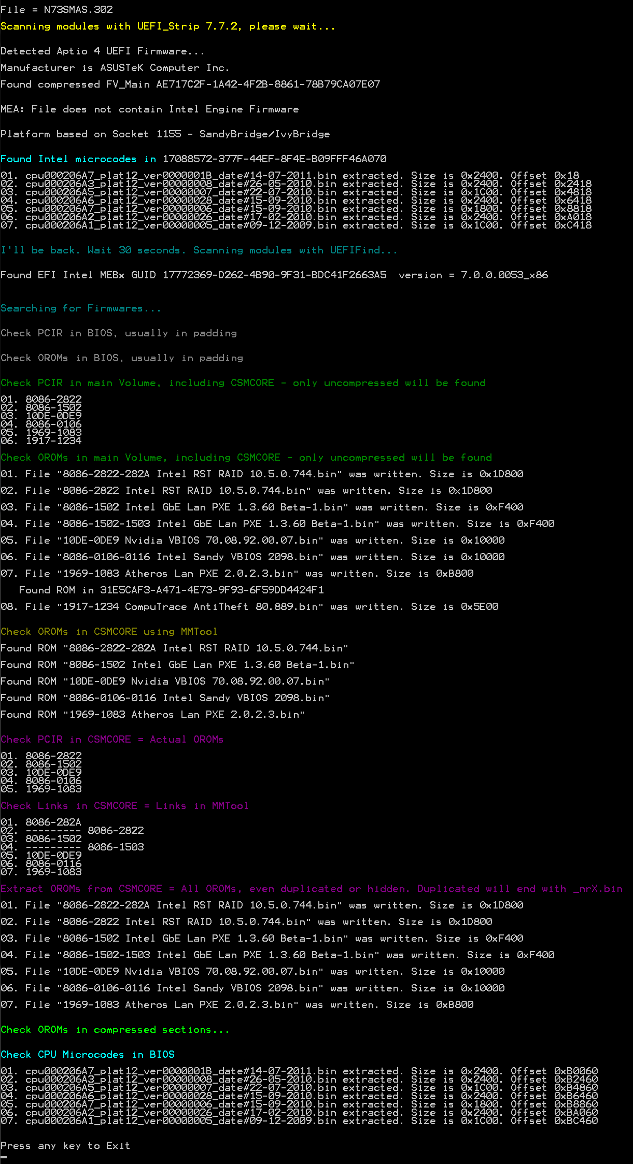Select "Check PCIR in CSMCORE = Actual OROMs" heading

112,740
